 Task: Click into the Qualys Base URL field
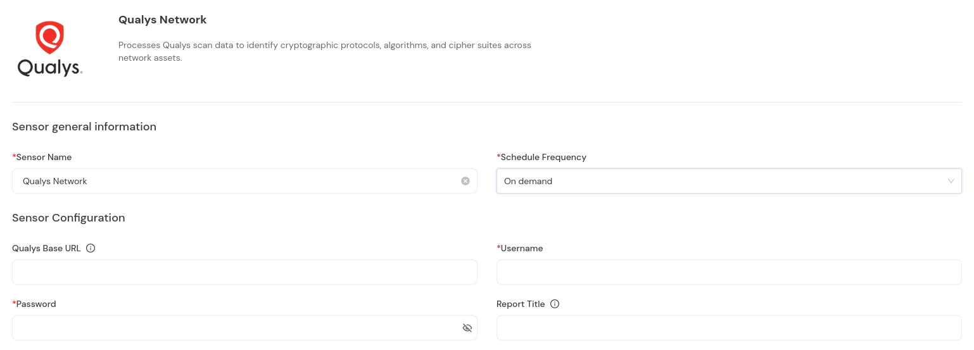coord(244,272)
